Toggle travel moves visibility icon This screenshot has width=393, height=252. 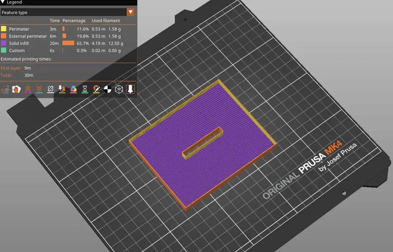(x=5, y=90)
